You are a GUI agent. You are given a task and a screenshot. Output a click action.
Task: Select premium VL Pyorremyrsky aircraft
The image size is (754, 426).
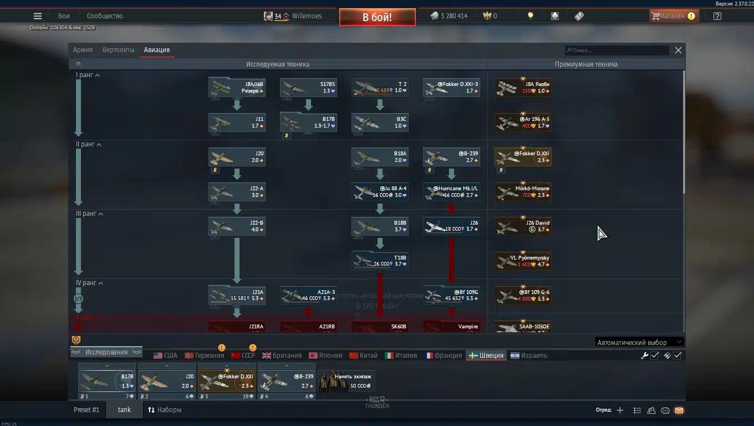(523, 261)
